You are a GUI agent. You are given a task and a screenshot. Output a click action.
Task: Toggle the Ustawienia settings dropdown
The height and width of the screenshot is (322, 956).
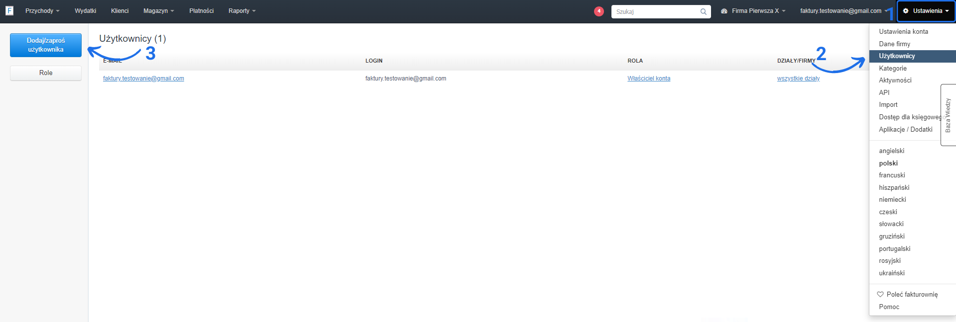point(926,11)
